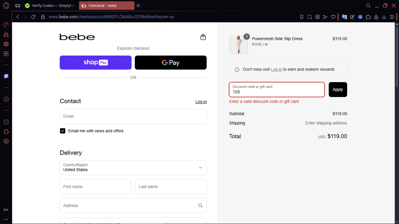
Task: Open browser Settings gear in sidebar
Action: tap(6, 141)
